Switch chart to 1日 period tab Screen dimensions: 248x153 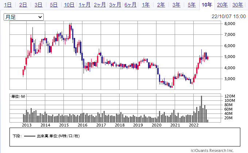tap(8, 5)
